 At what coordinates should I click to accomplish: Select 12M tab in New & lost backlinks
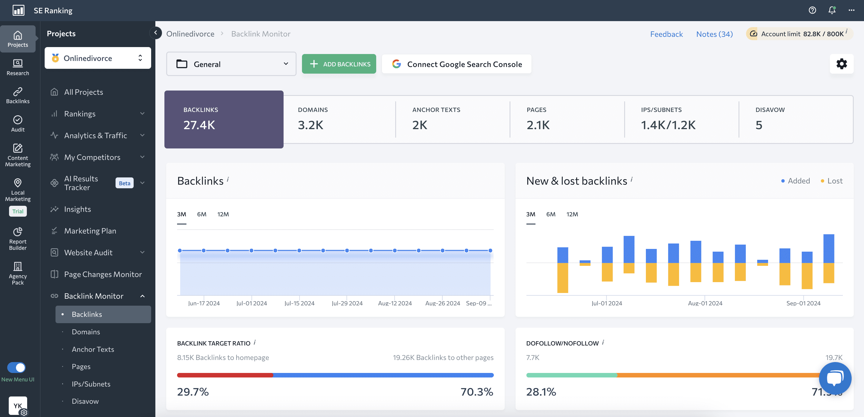coord(572,214)
